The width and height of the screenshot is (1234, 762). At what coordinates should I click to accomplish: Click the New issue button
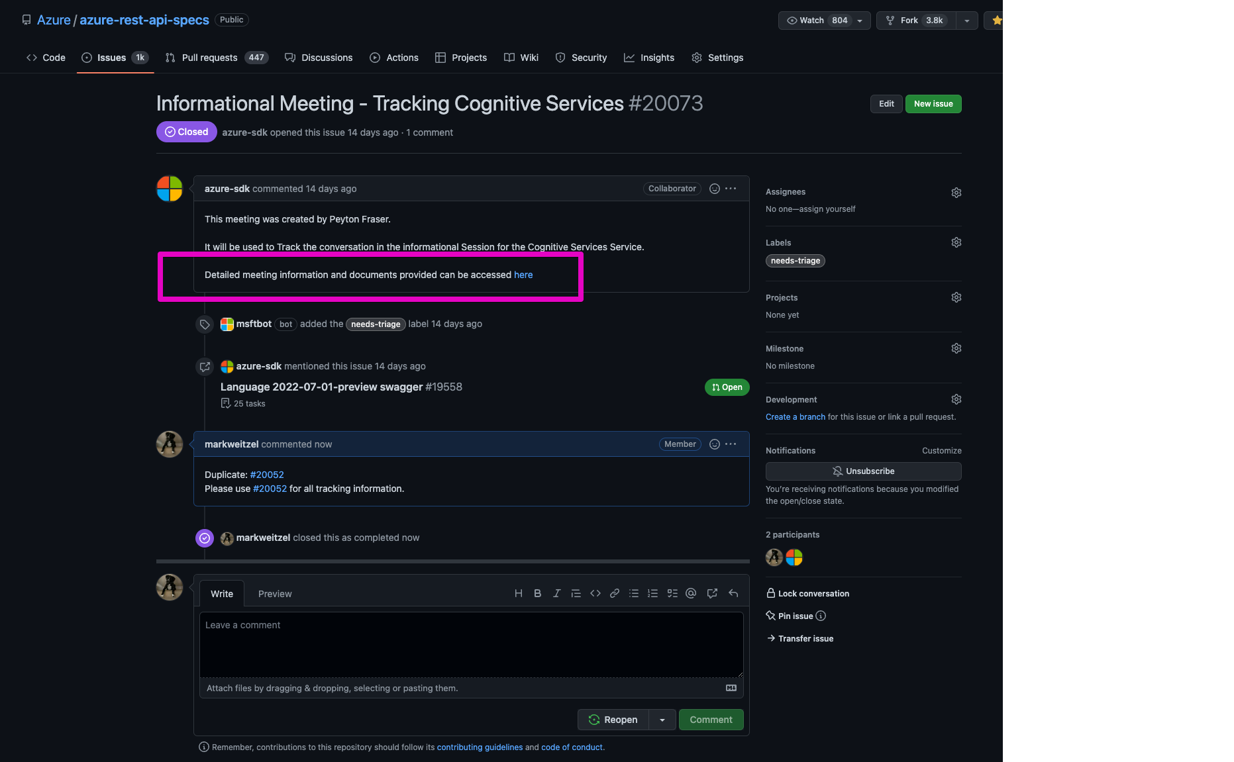coord(933,104)
